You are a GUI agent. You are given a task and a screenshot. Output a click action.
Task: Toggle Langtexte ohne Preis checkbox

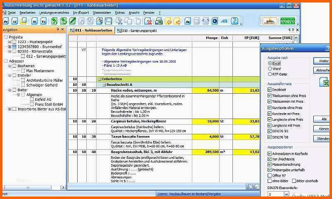[269, 119]
